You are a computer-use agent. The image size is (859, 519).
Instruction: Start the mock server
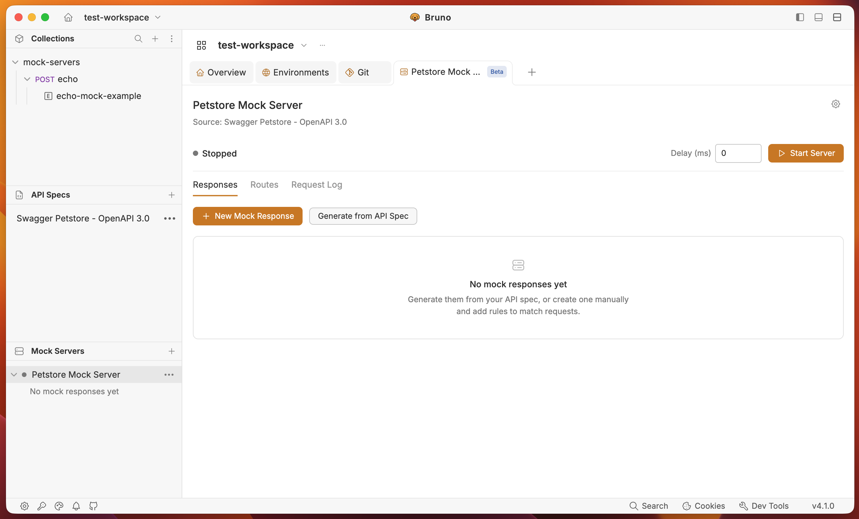point(806,153)
